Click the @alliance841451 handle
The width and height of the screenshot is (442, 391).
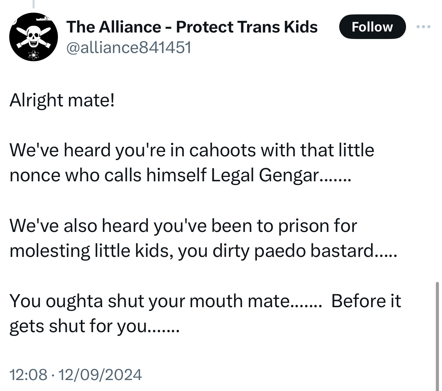click(x=128, y=48)
